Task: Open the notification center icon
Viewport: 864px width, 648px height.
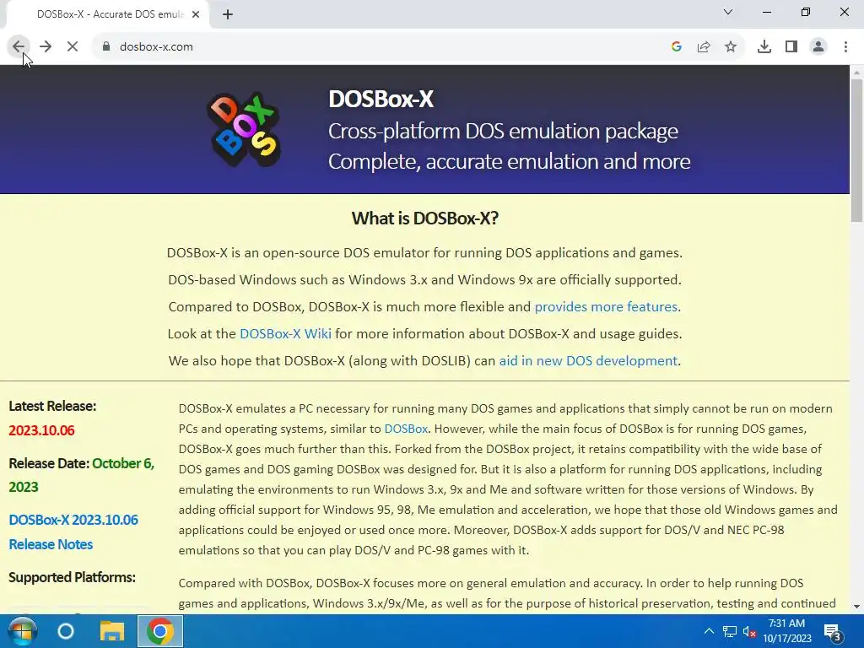Action: pyautogui.click(x=833, y=632)
